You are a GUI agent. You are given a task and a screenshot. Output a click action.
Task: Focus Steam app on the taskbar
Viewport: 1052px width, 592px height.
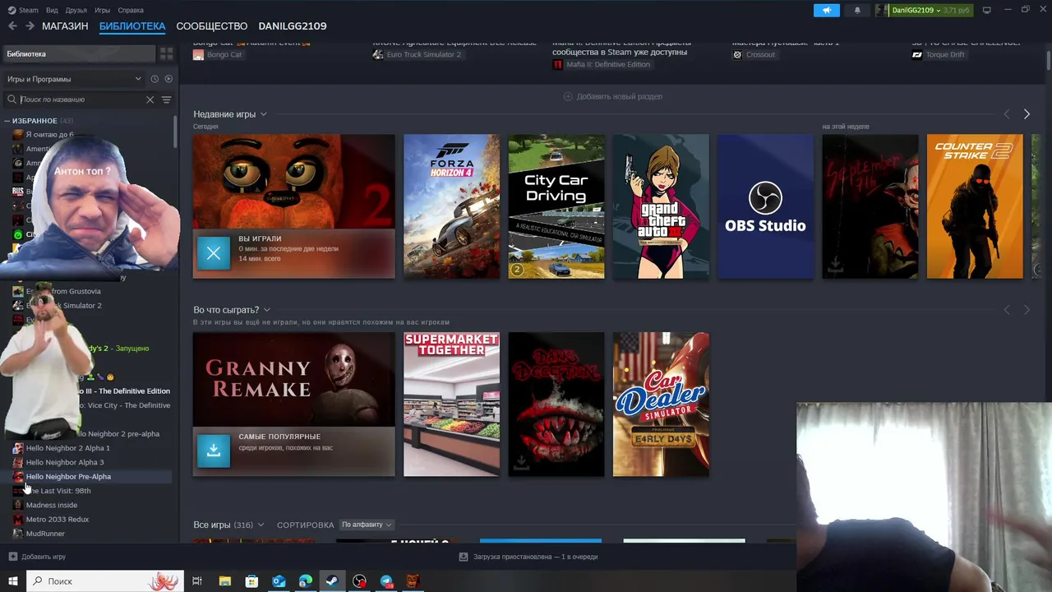[333, 581]
